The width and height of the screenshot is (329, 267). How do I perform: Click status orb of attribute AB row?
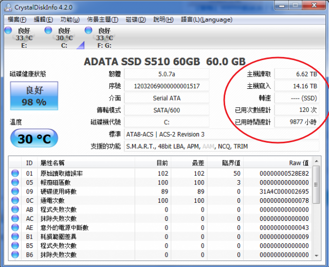pyautogui.click(x=15, y=209)
